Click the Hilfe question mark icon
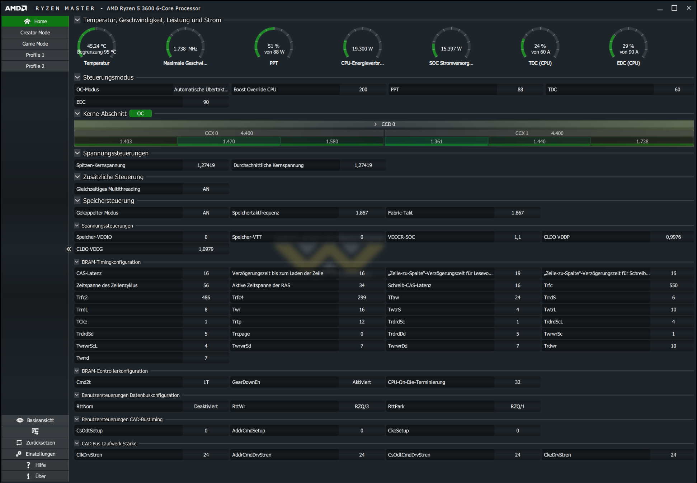The width and height of the screenshot is (697, 483). pyautogui.click(x=28, y=465)
